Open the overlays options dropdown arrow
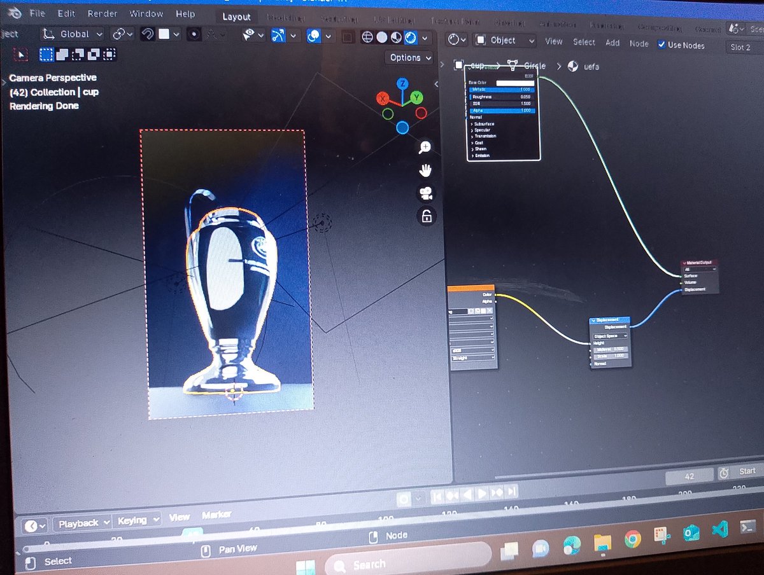This screenshot has width=764, height=575. click(x=329, y=37)
